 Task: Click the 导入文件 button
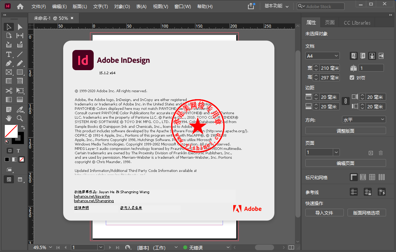coord(324,213)
